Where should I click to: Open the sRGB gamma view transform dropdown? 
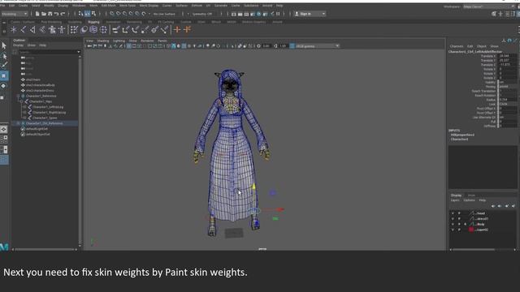point(317,46)
